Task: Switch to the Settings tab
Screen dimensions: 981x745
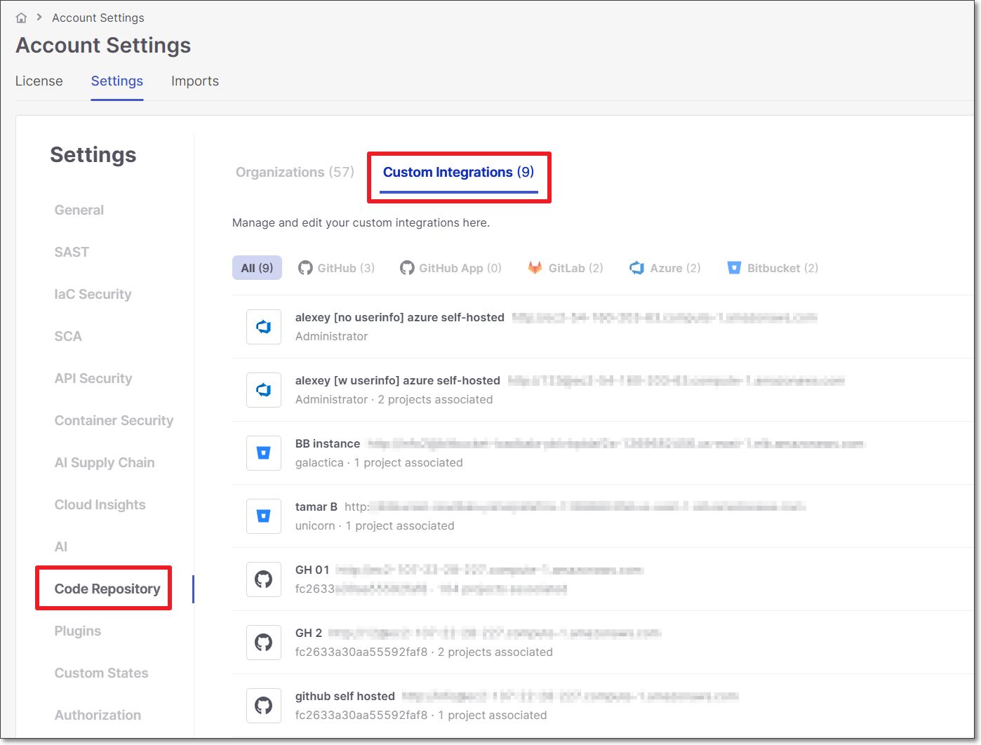Action: coord(117,81)
